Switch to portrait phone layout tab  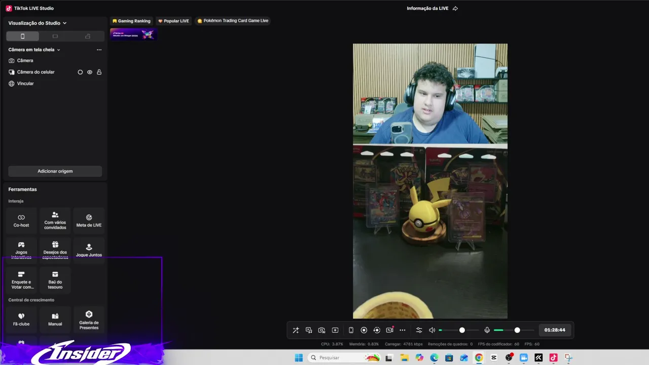[x=22, y=36]
